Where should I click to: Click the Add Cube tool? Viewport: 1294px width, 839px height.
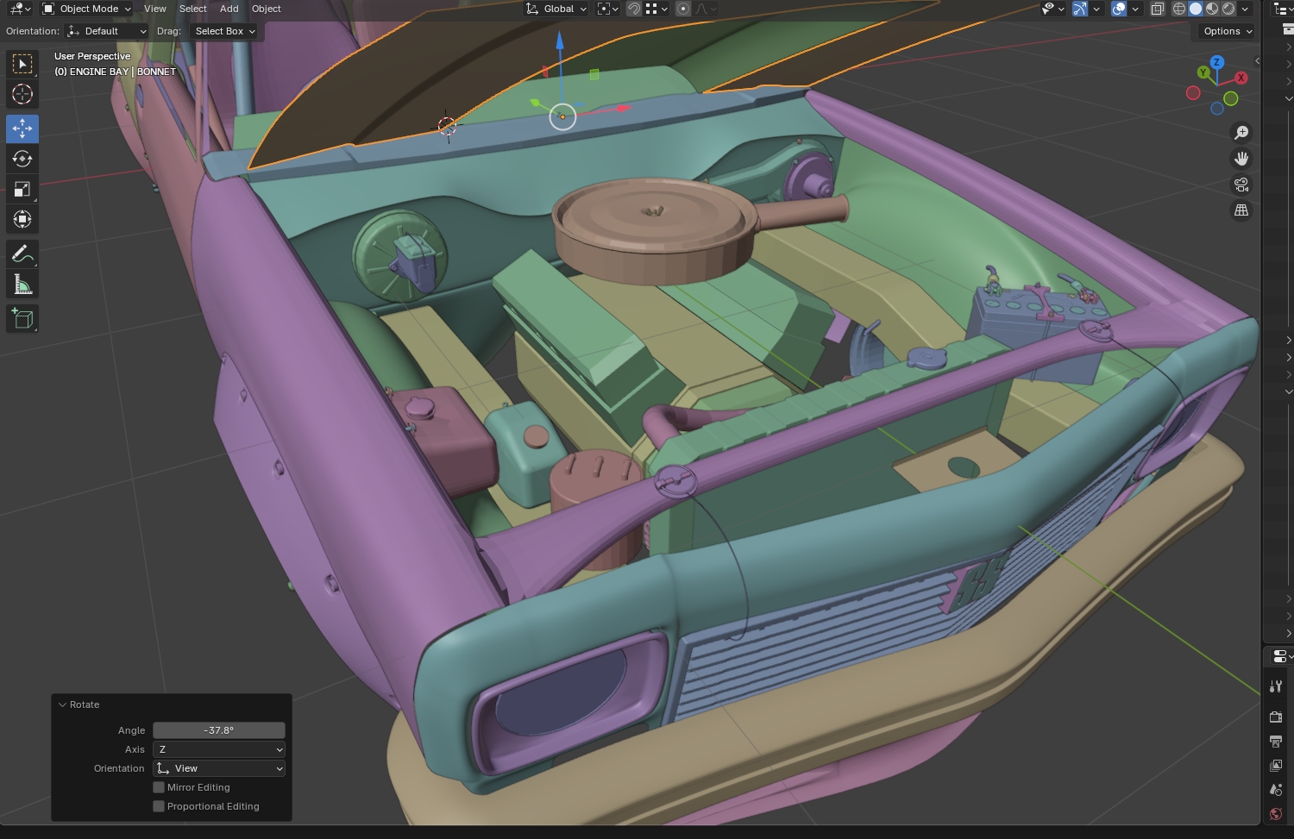22,319
